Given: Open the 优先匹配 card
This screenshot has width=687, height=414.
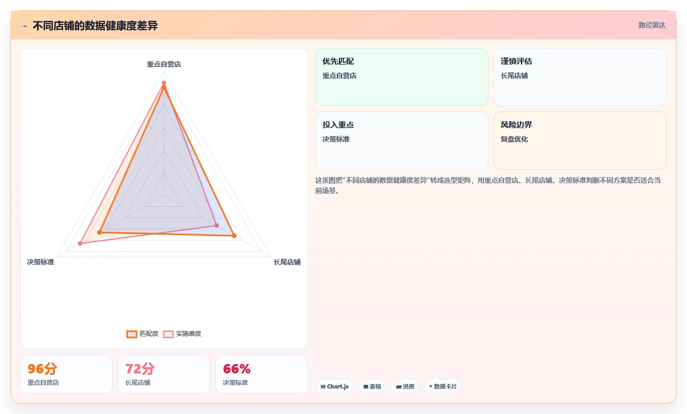Looking at the screenshot, I should [x=402, y=77].
